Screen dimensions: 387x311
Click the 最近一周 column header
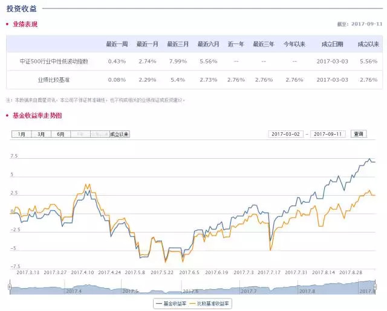pos(117,44)
